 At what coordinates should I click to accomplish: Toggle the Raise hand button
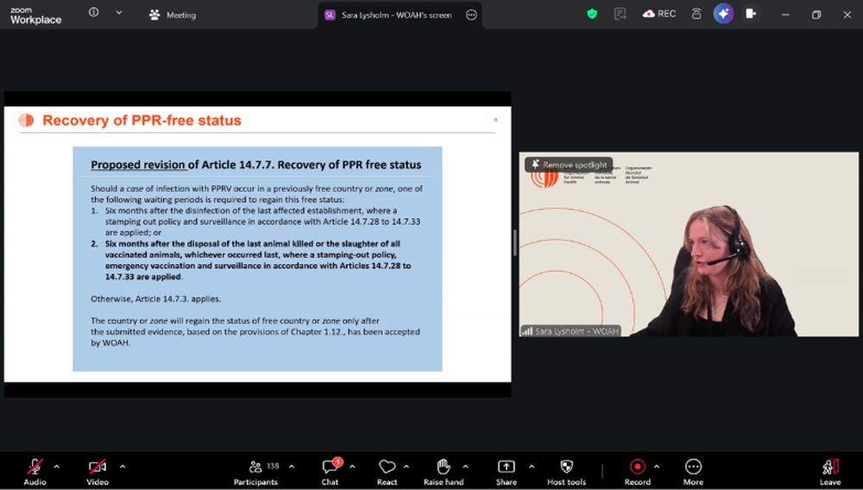[443, 470]
